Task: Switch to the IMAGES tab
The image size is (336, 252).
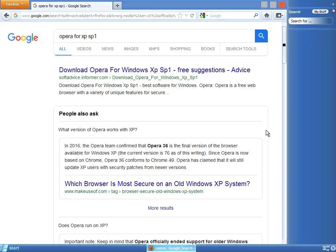Action: coord(131,49)
